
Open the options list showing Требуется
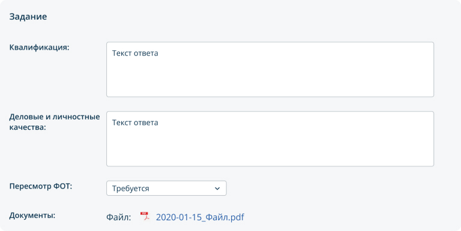(166, 188)
